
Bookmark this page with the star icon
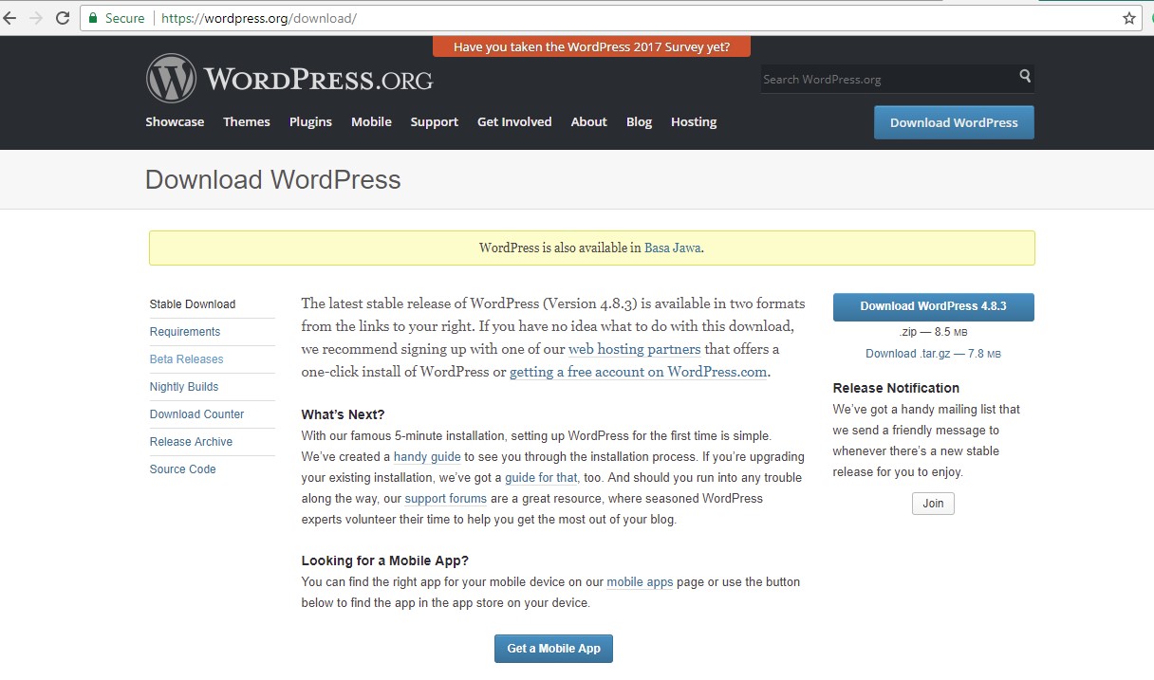[x=1128, y=18]
